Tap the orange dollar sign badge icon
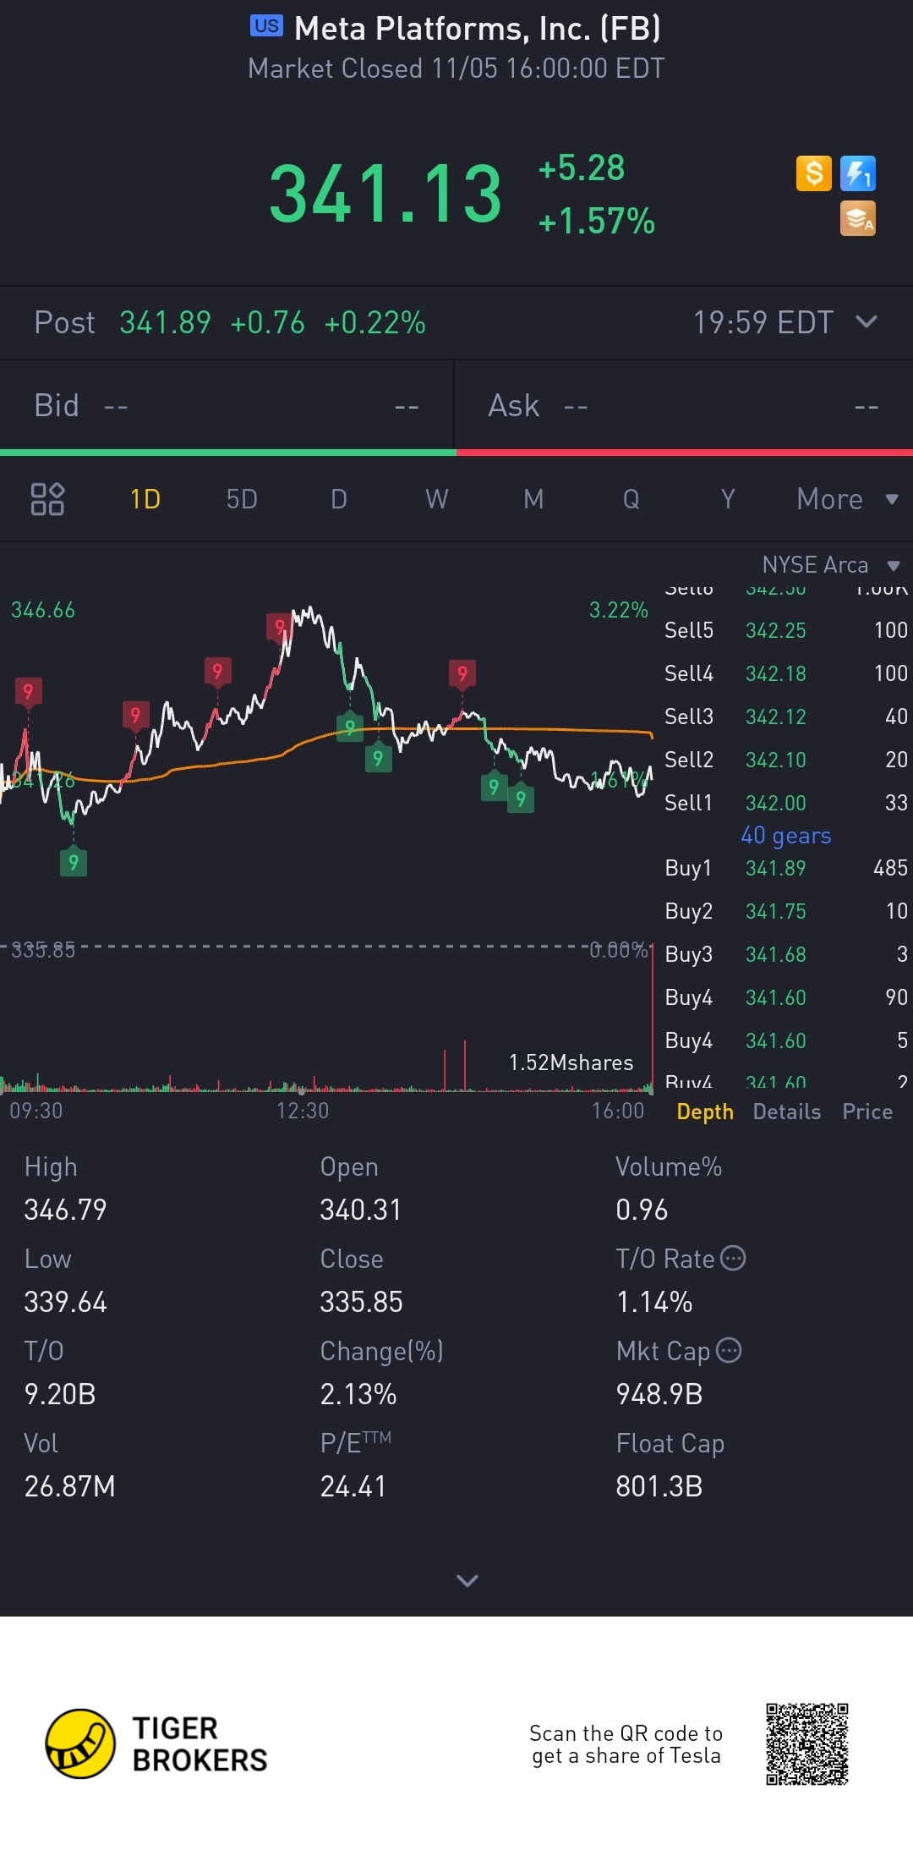The image size is (913, 1872). point(814,173)
